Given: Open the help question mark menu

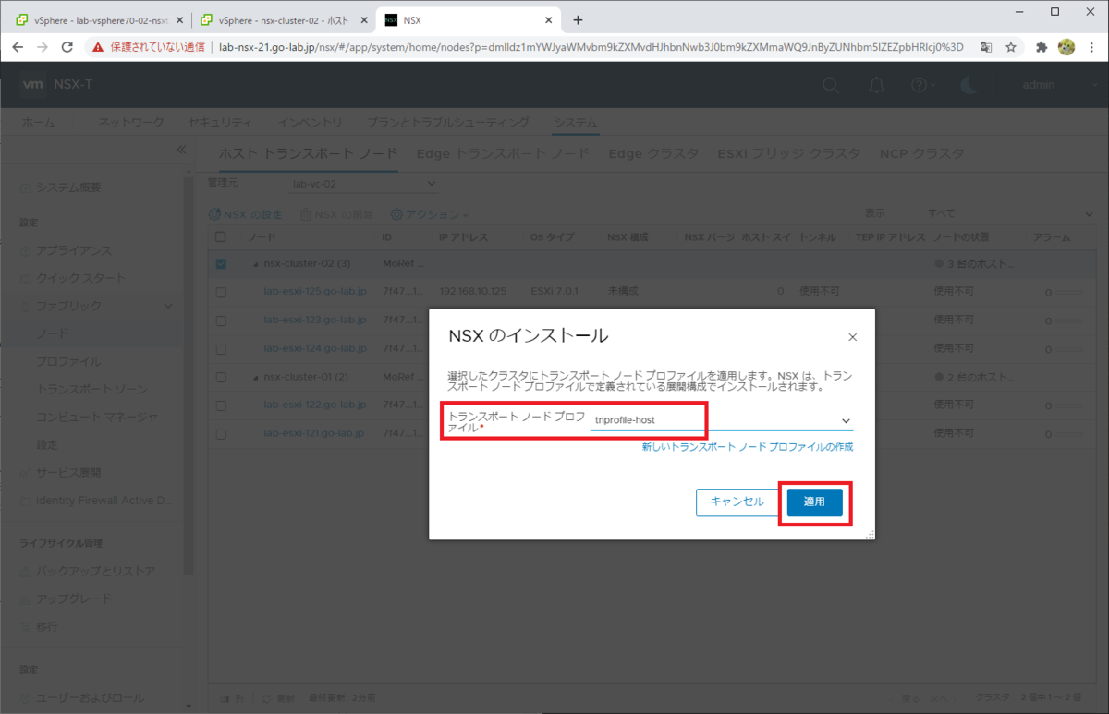Looking at the screenshot, I should 922,85.
